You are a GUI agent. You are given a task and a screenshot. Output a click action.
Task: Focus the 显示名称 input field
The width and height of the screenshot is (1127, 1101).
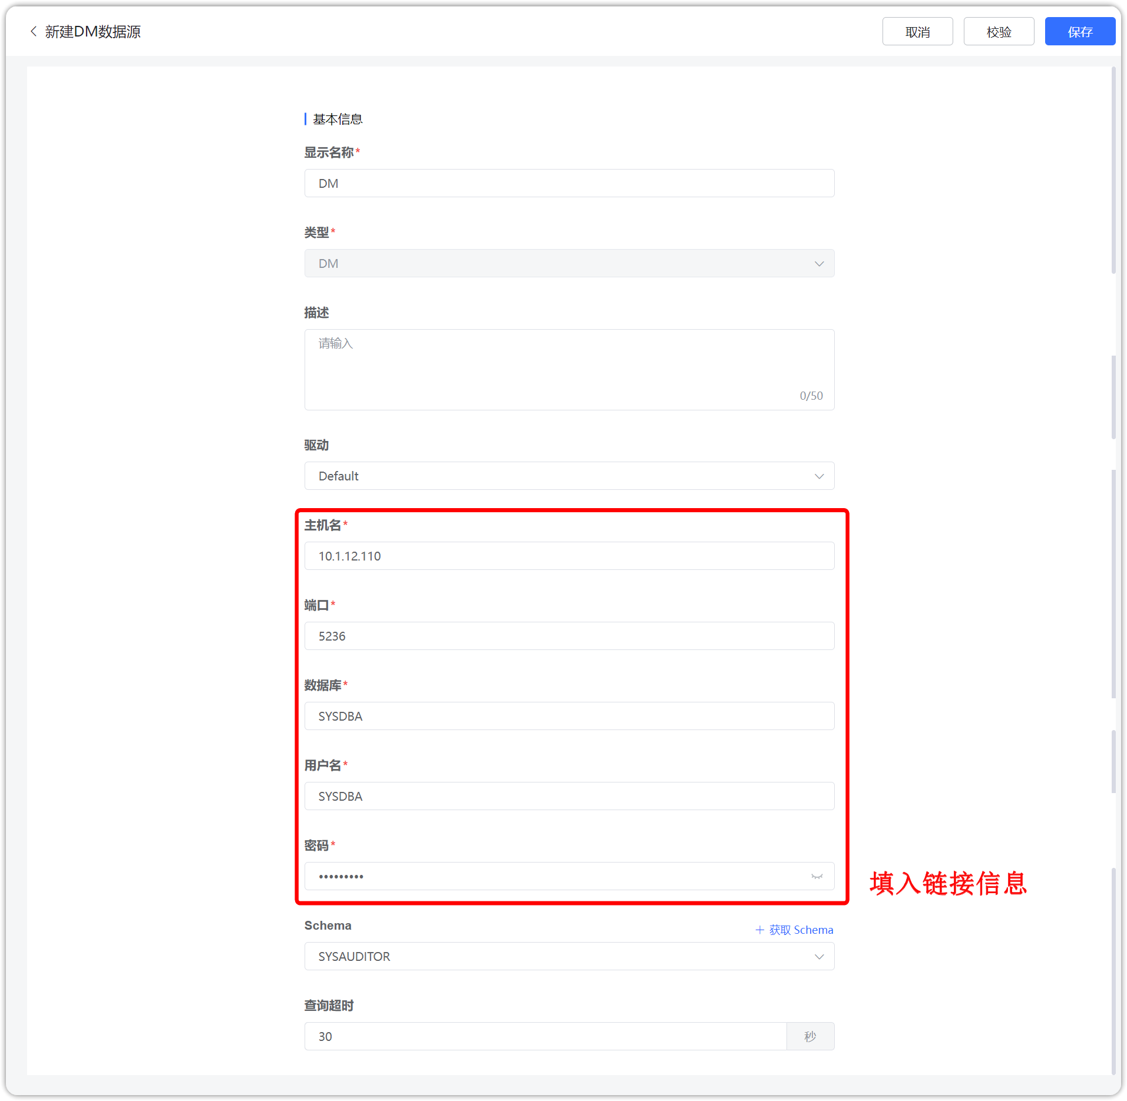coord(569,183)
